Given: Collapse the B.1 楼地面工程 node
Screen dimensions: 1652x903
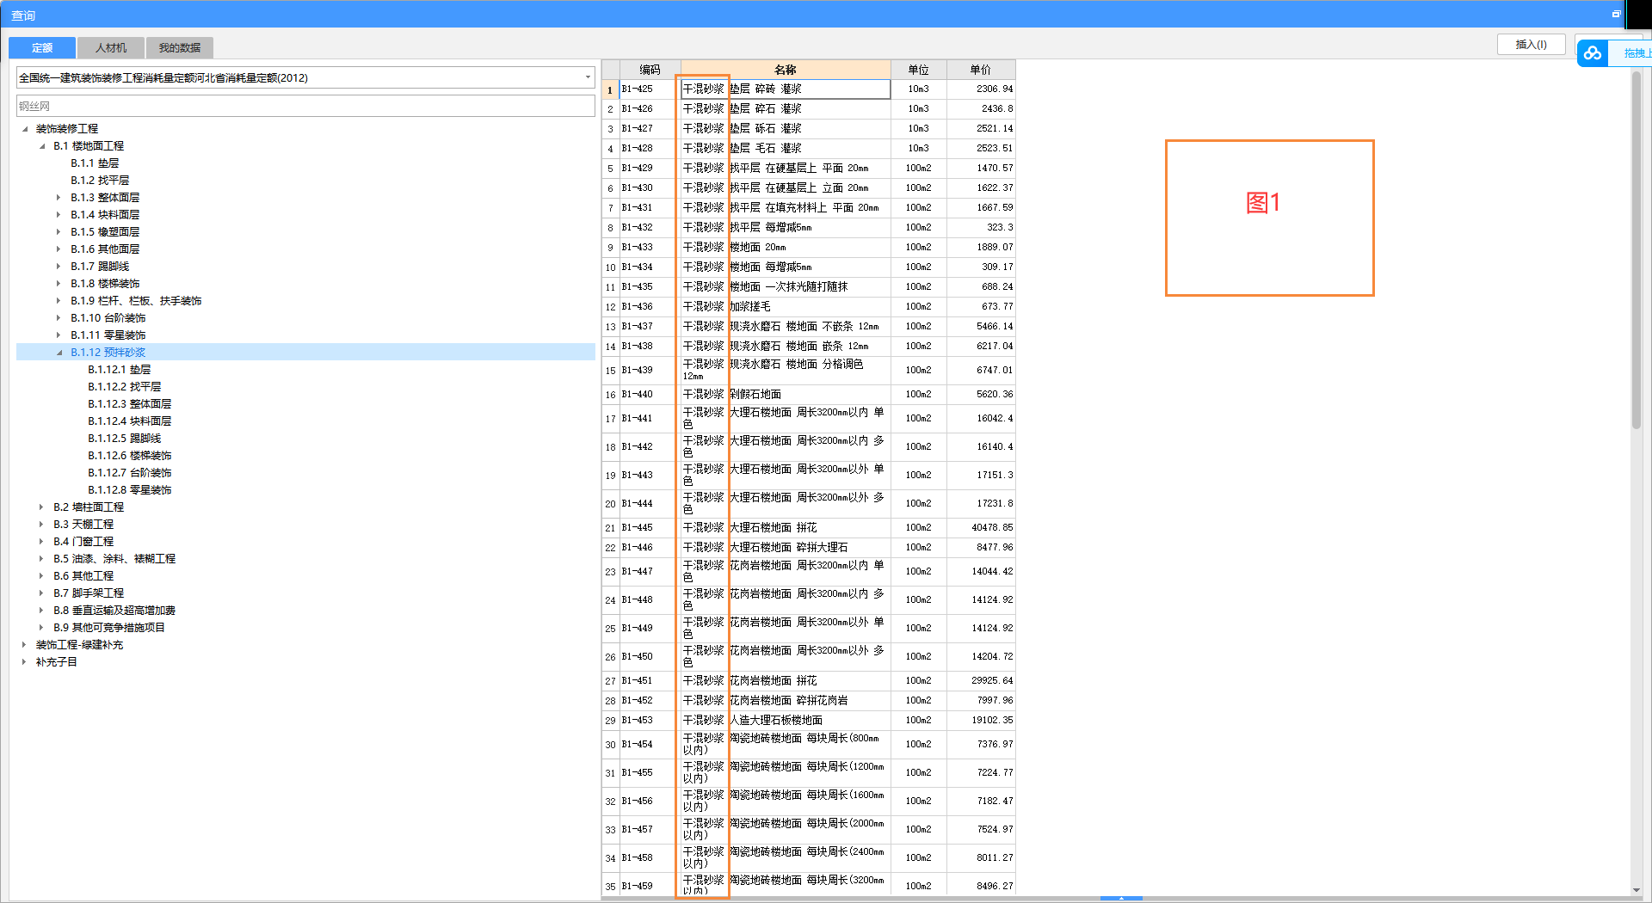Looking at the screenshot, I should click(42, 146).
